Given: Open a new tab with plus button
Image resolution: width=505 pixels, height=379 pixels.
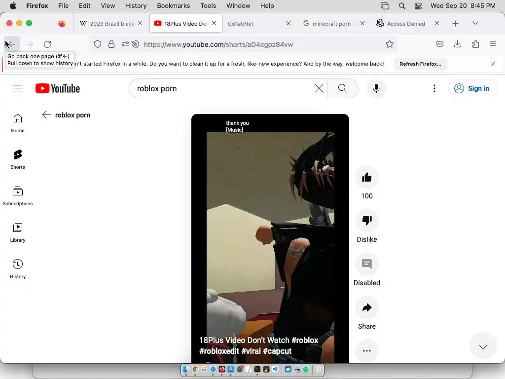Looking at the screenshot, I should [455, 24].
